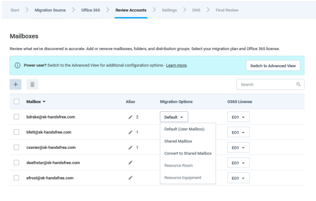This screenshot has width=316, height=201.
Task: Edit alias pencil for efrost@sk-handsfree.com
Action: click(130, 178)
